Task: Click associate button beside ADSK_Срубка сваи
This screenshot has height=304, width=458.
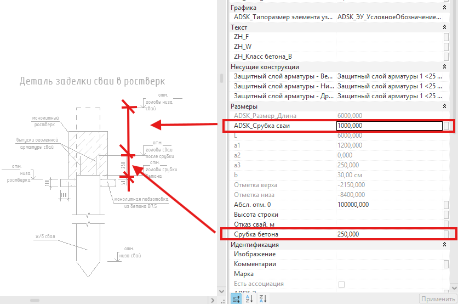Action: [446, 126]
